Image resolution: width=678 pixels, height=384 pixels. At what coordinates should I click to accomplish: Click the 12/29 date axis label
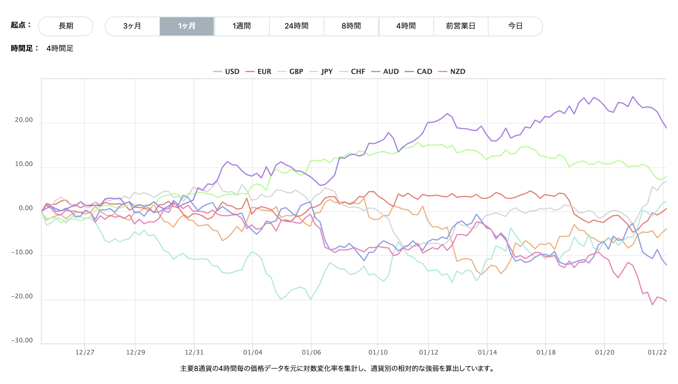[x=136, y=352]
